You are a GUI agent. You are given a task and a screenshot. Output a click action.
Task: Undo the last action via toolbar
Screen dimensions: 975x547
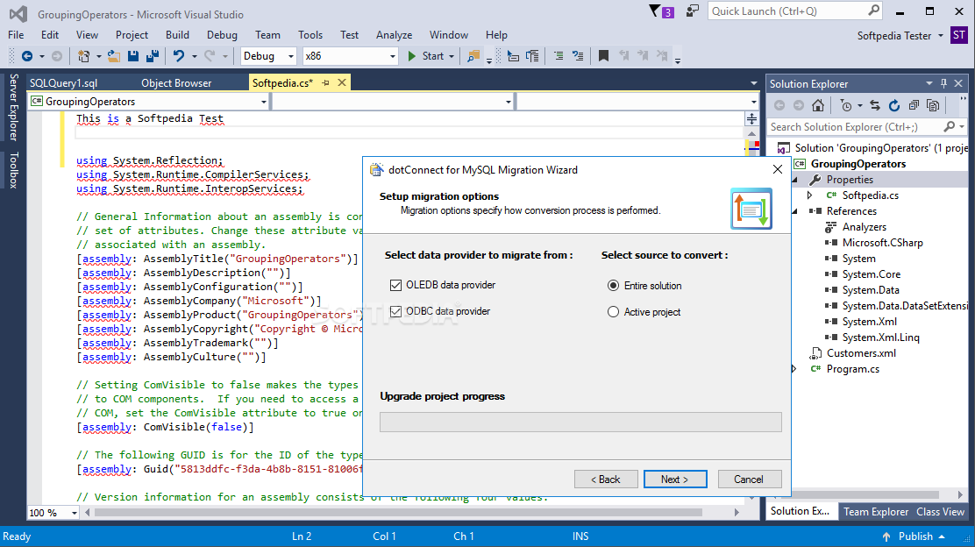point(179,56)
